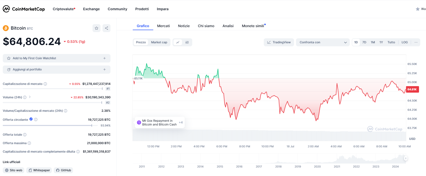Click the TradingView button

[279, 42]
